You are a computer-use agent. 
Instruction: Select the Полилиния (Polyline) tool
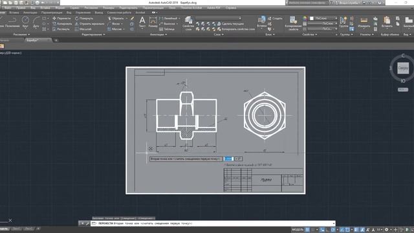pos(12,22)
